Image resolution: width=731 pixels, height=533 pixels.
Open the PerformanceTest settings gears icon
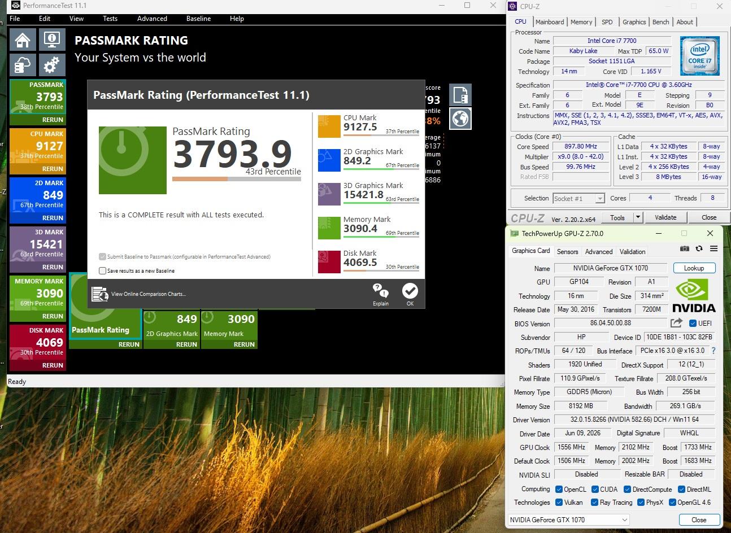point(52,65)
